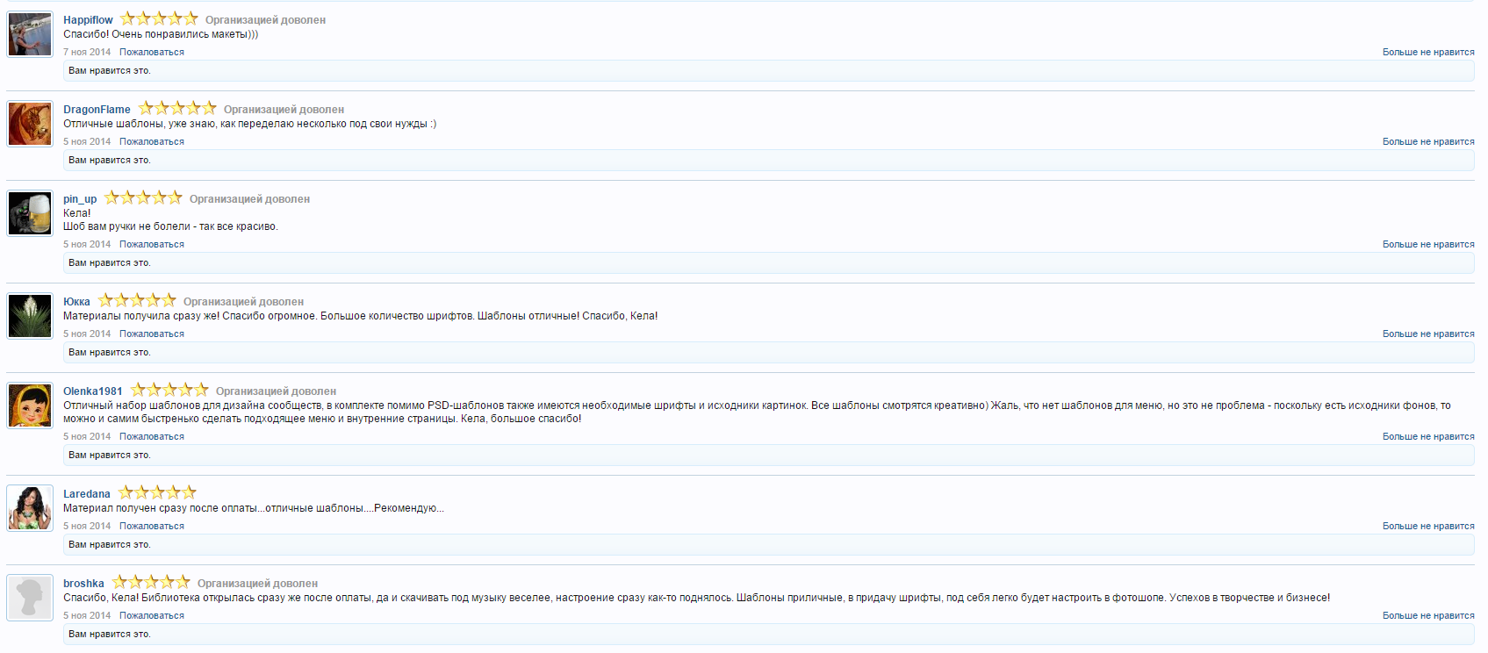Open Юкка's plant avatar
This screenshot has height=653, width=1488.
coord(30,316)
